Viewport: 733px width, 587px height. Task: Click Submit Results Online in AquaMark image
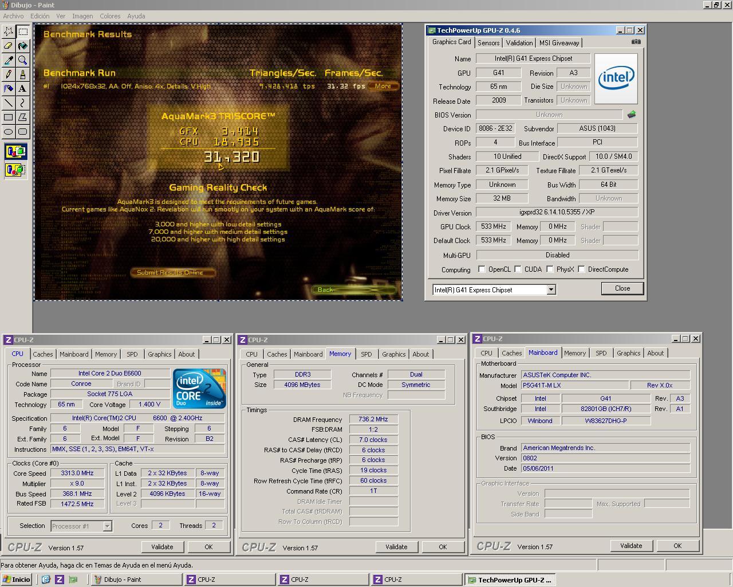coord(173,272)
